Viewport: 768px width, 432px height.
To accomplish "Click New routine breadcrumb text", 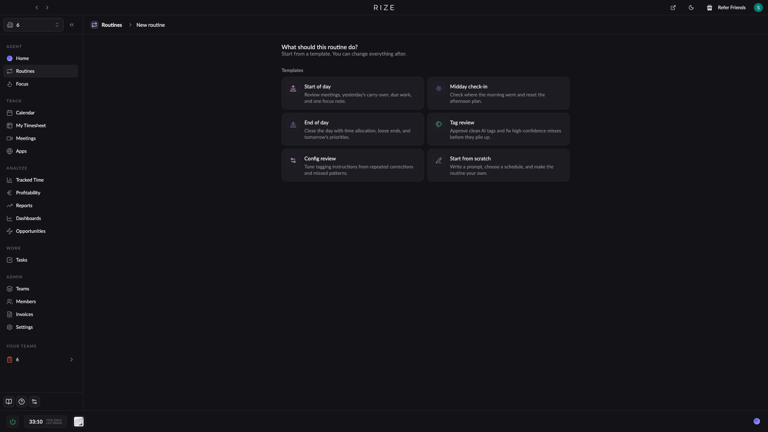I will [x=150, y=25].
